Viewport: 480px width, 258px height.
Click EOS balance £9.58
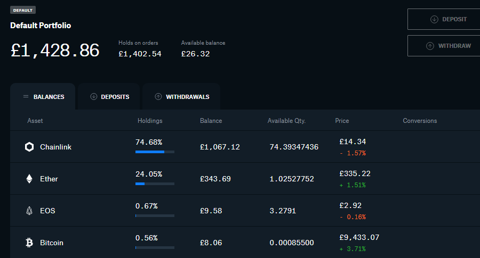pos(211,211)
